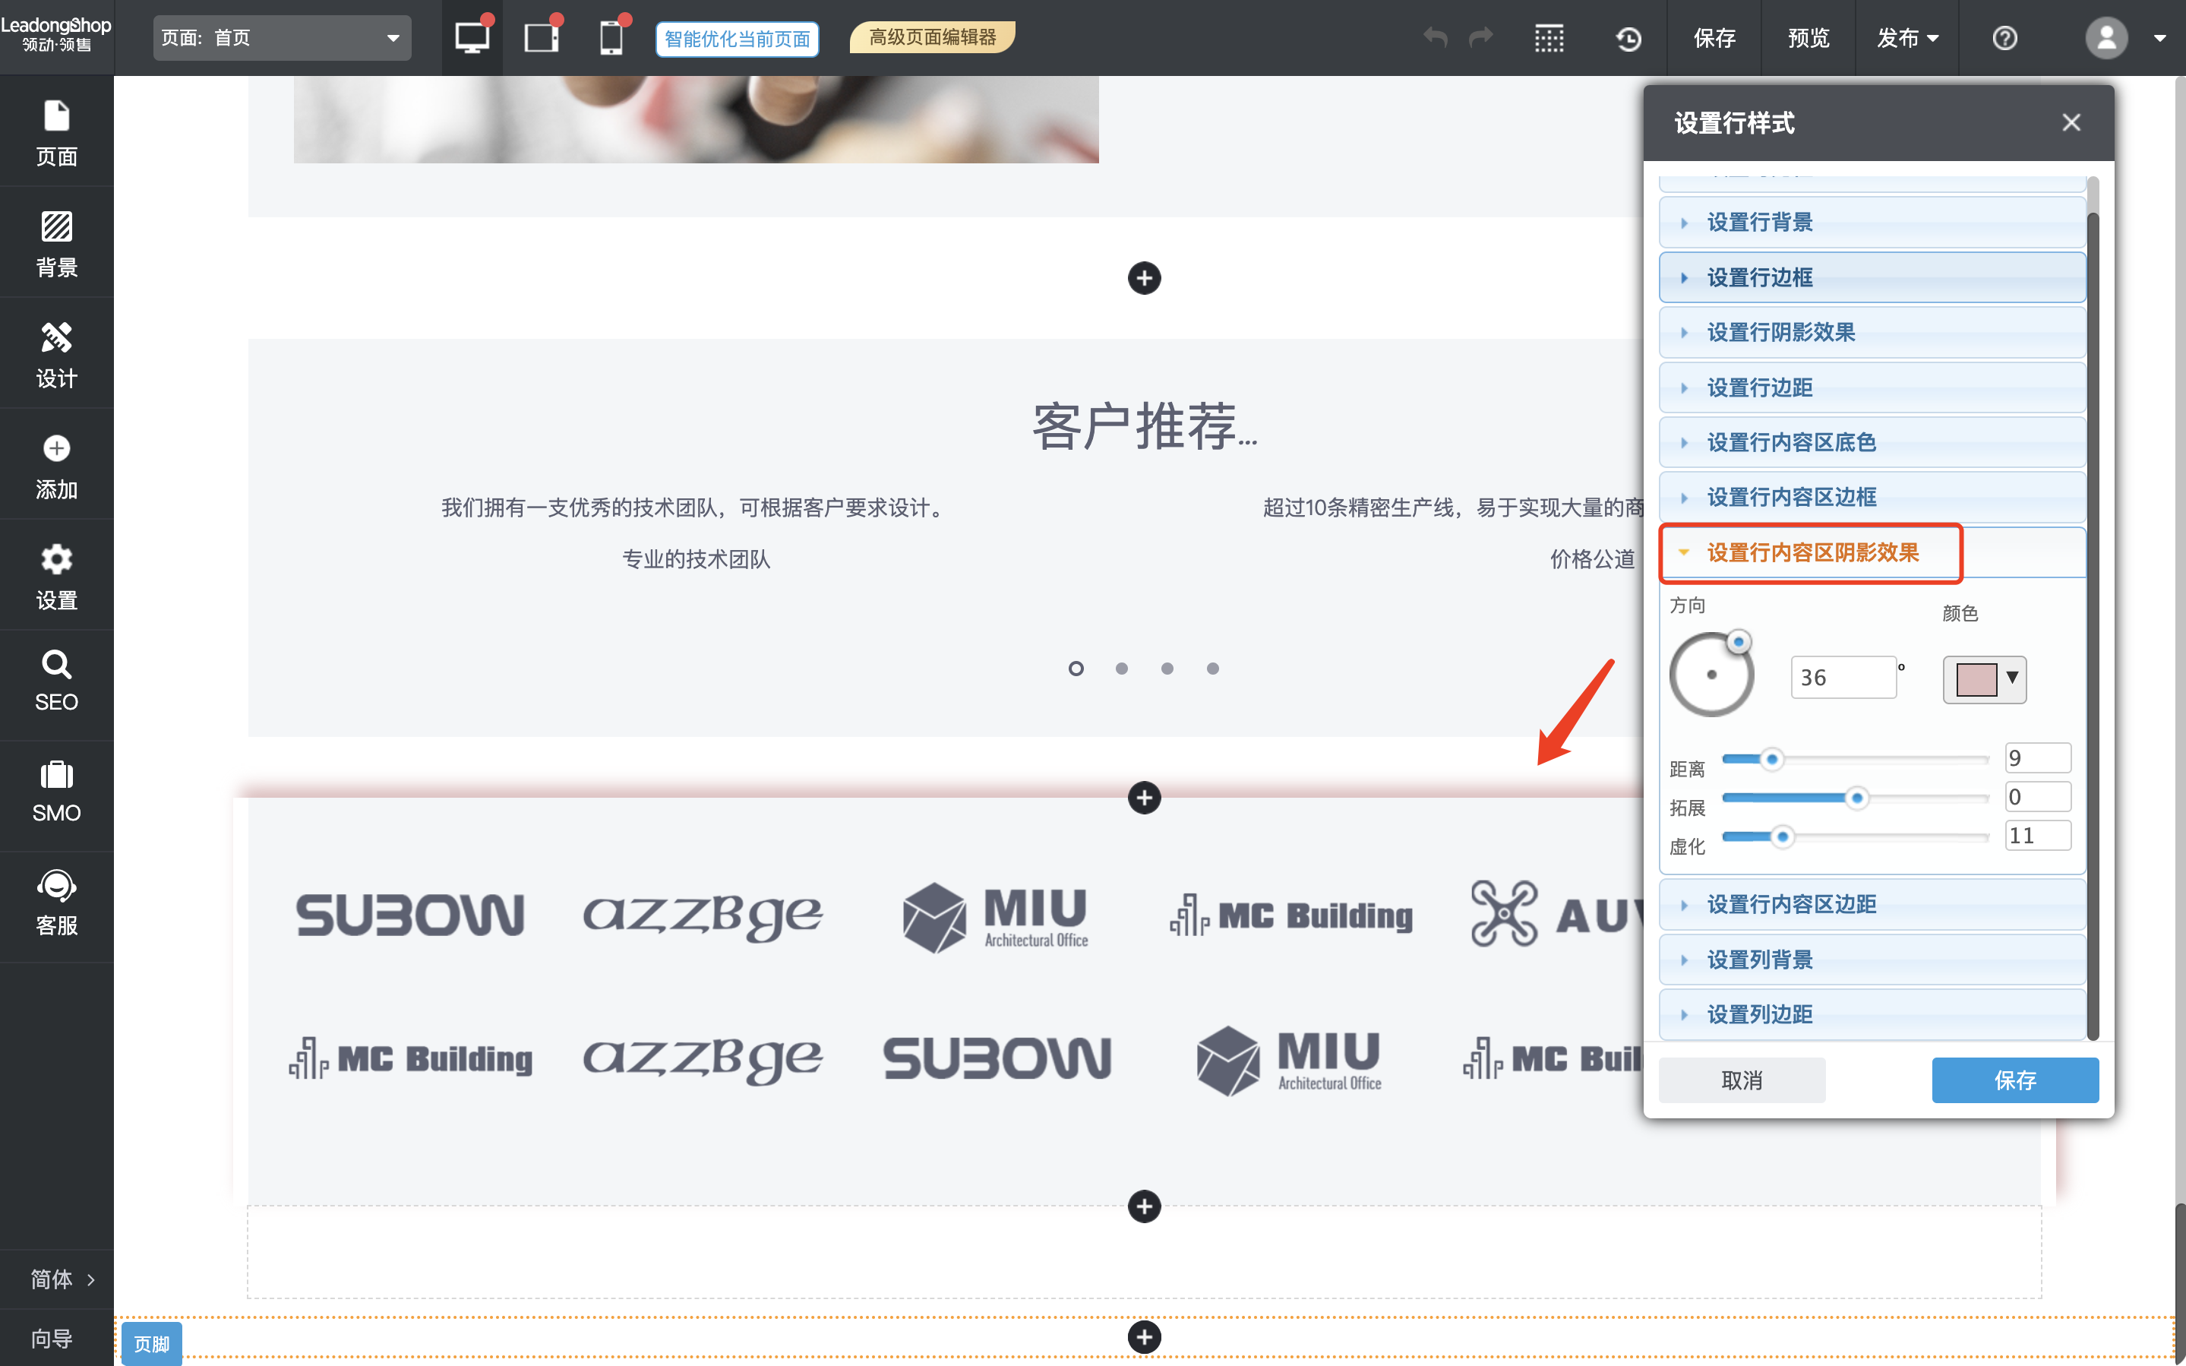The image size is (2186, 1366).
Task: Select the first carousel dot indicator
Action: [x=1076, y=669]
